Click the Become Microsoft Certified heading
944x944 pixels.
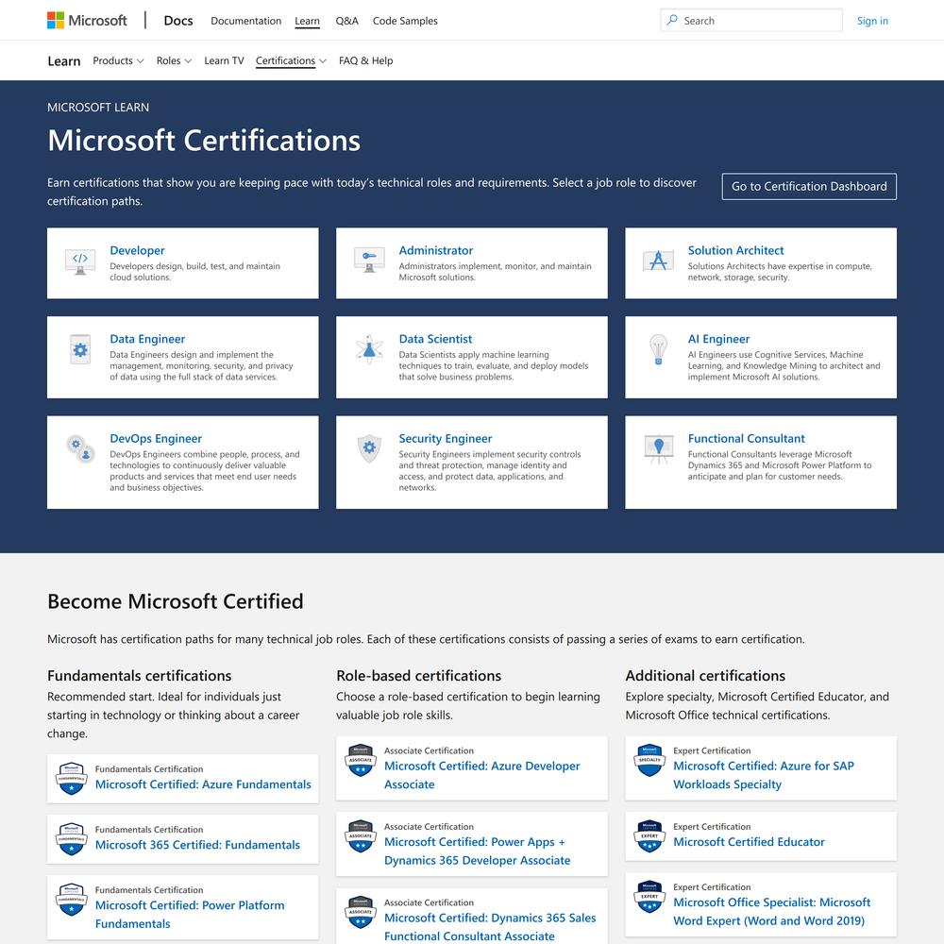point(176,600)
